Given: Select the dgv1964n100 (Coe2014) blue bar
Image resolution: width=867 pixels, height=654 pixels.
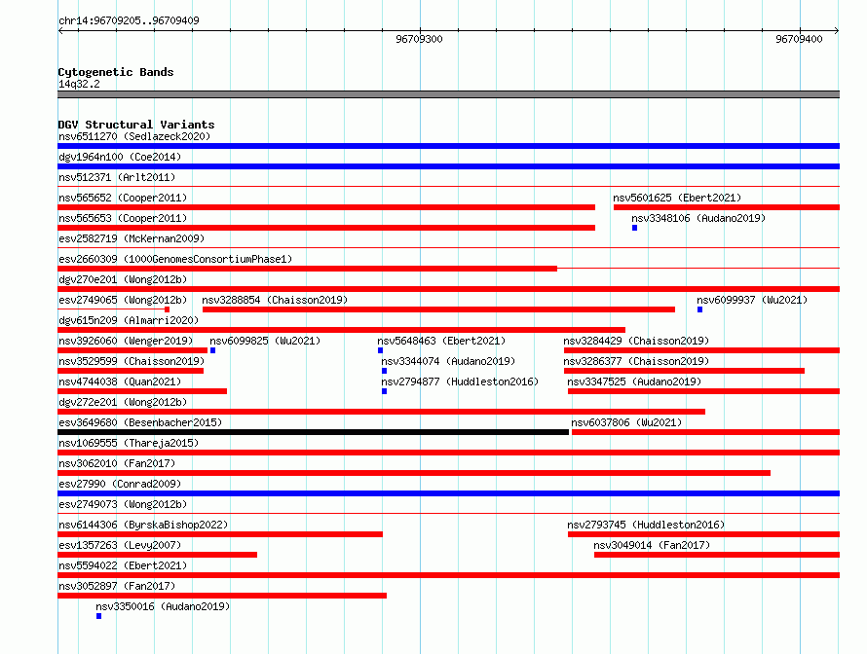Looking at the screenshot, I should point(448,166).
